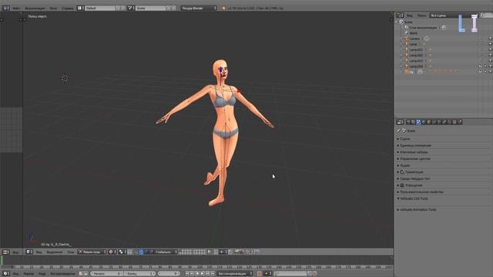Select Camera object in outliner

(414, 38)
